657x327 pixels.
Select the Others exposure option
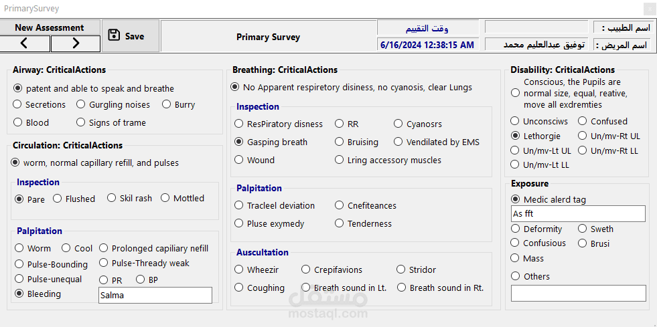(x=515, y=276)
